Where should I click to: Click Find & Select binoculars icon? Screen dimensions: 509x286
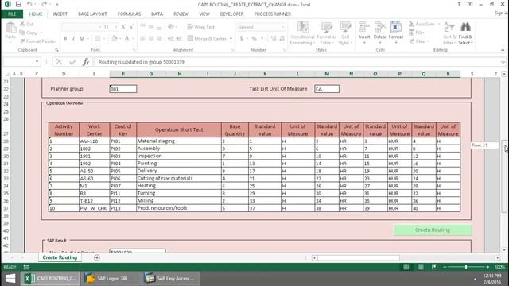[465, 27]
